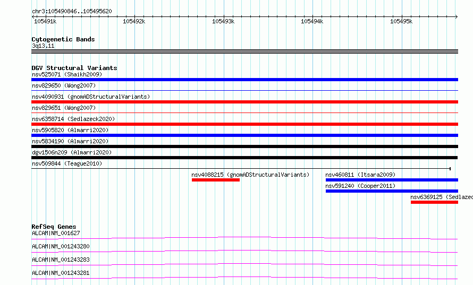
Task: Click the 105491k ruler tick label
Action: (x=45, y=21)
